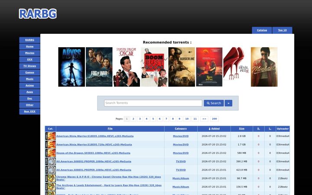The height and width of the screenshot is (195, 312).
Task: Open the music icon for Chrome Waves row
Action: (x=51, y=178)
